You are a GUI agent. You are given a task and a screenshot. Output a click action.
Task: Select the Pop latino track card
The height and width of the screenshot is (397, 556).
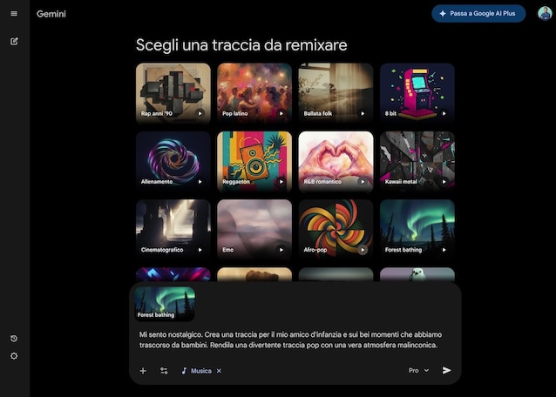pos(254,91)
